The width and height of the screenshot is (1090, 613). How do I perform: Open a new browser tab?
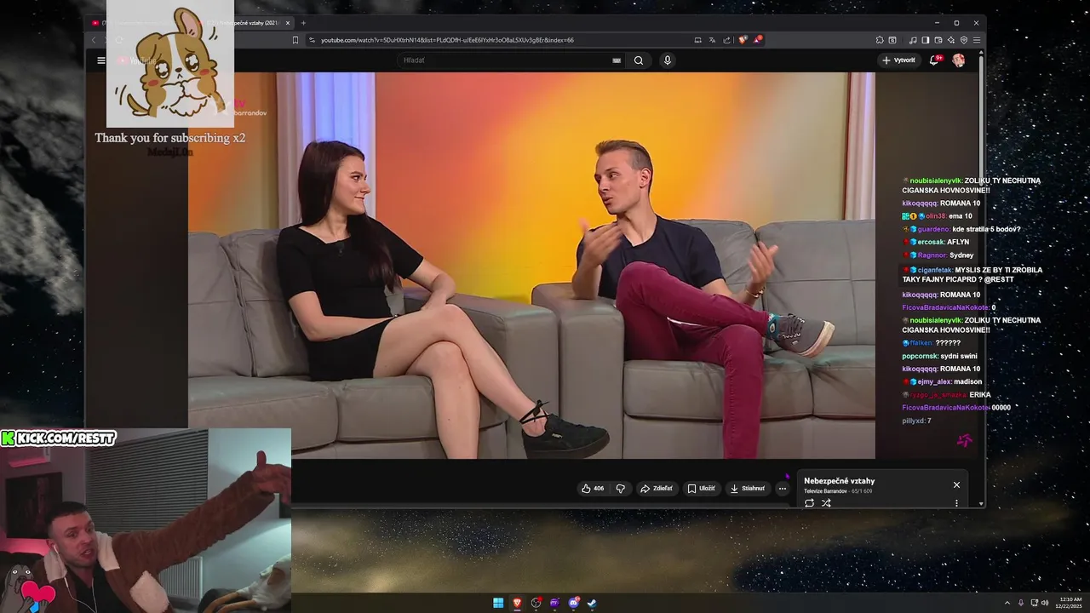tap(303, 23)
